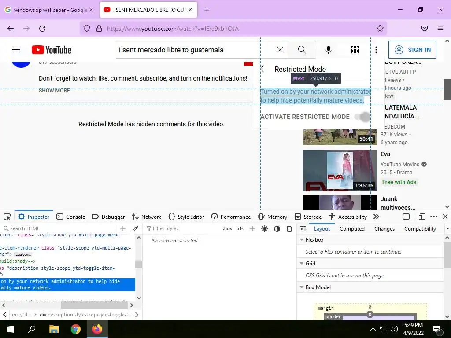The width and height of the screenshot is (451, 338).
Task: Select the Computed sidebar tab
Action: [352, 229]
